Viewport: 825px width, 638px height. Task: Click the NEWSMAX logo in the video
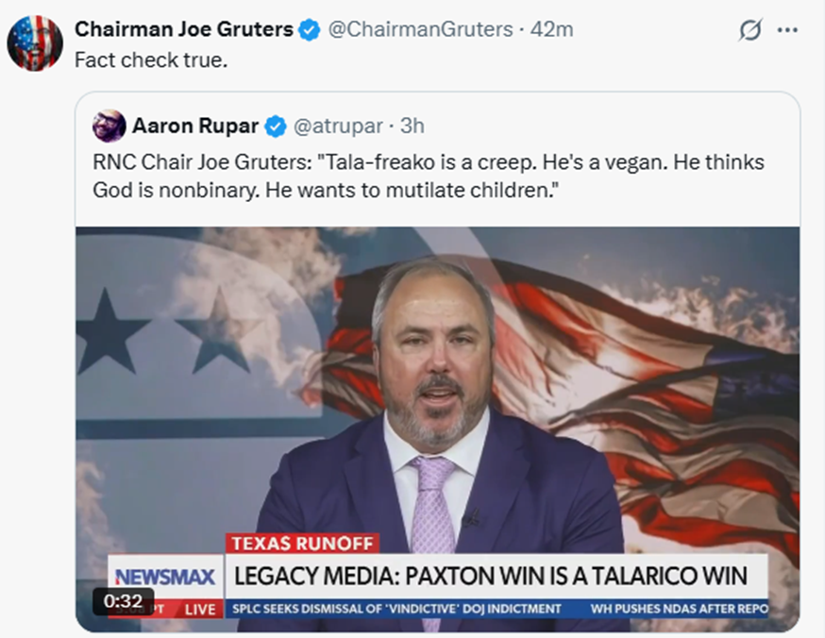165,577
